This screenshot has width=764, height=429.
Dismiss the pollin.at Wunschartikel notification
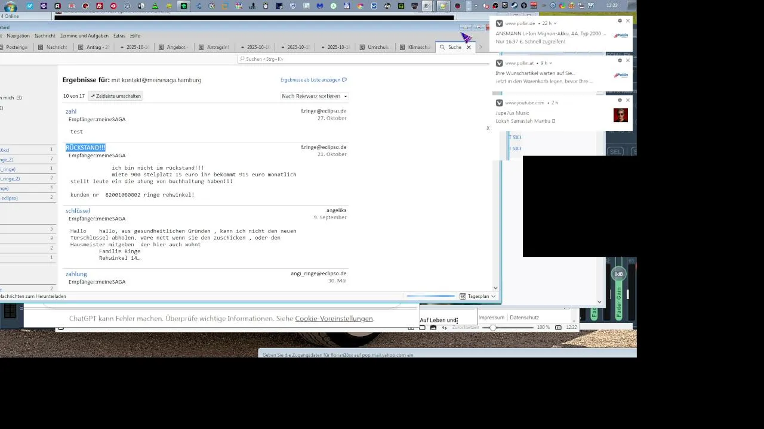coord(627,60)
